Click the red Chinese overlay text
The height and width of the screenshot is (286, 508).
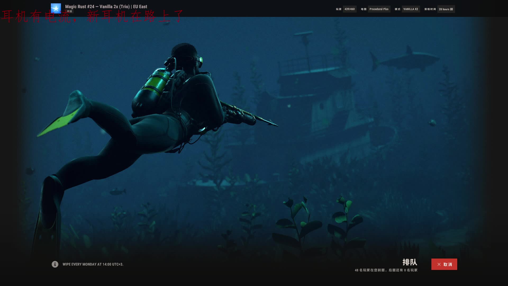tap(93, 16)
